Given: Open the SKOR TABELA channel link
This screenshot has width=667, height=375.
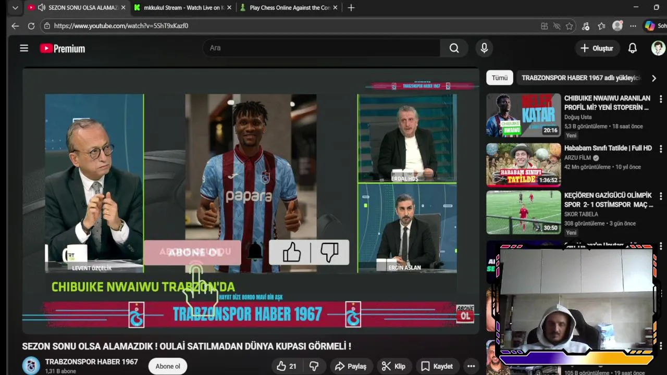Looking at the screenshot, I should pos(581,214).
